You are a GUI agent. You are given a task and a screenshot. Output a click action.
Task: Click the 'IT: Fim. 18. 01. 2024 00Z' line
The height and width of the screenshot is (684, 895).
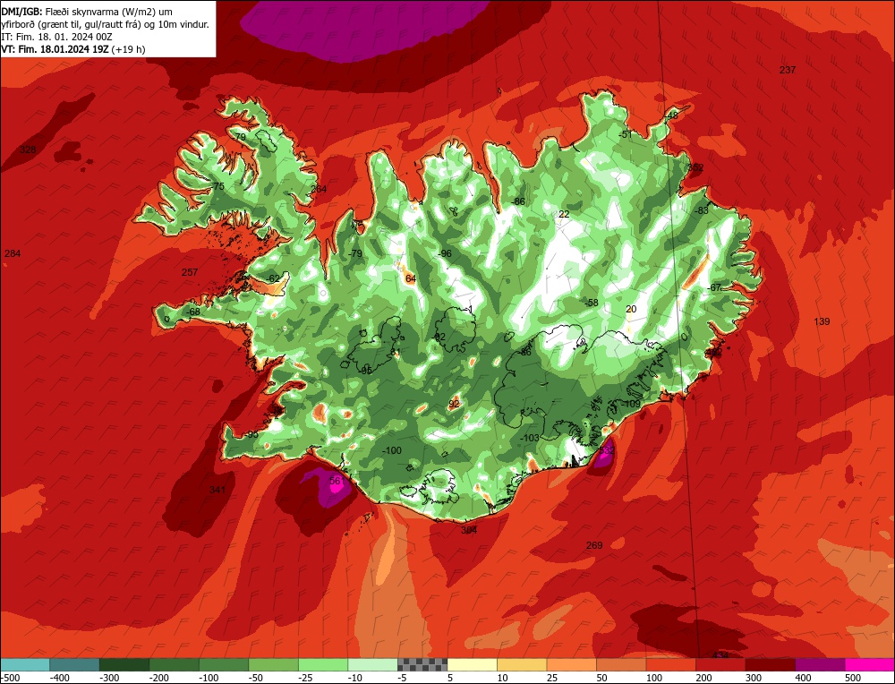(57, 37)
